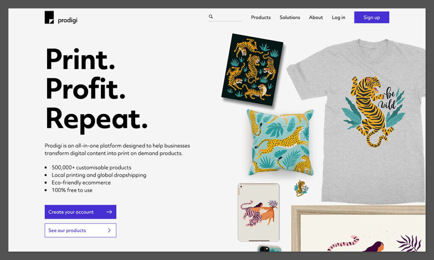
Task: Click the Create your account button
Action: 81,212
